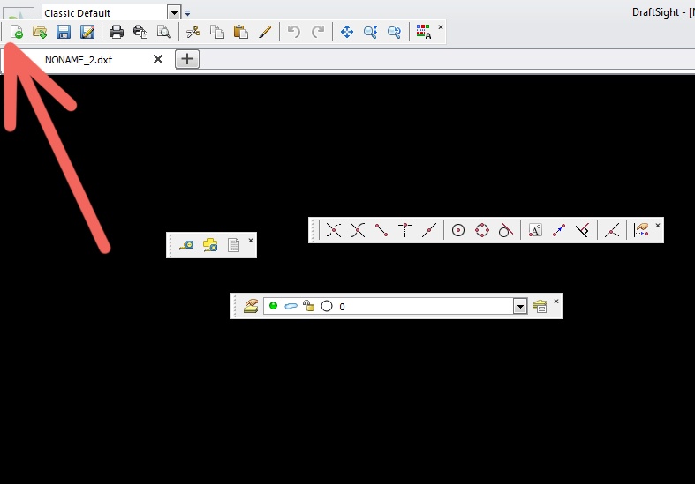This screenshot has height=484, width=695.
Task: Activate the Pan tool
Action: (346, 32)
